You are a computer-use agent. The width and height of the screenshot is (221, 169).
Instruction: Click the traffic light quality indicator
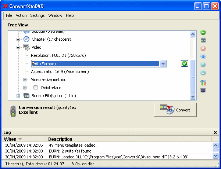click(x=13, y=111)
